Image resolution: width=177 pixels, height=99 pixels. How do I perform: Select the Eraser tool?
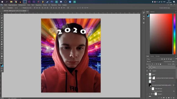[2, 37]
